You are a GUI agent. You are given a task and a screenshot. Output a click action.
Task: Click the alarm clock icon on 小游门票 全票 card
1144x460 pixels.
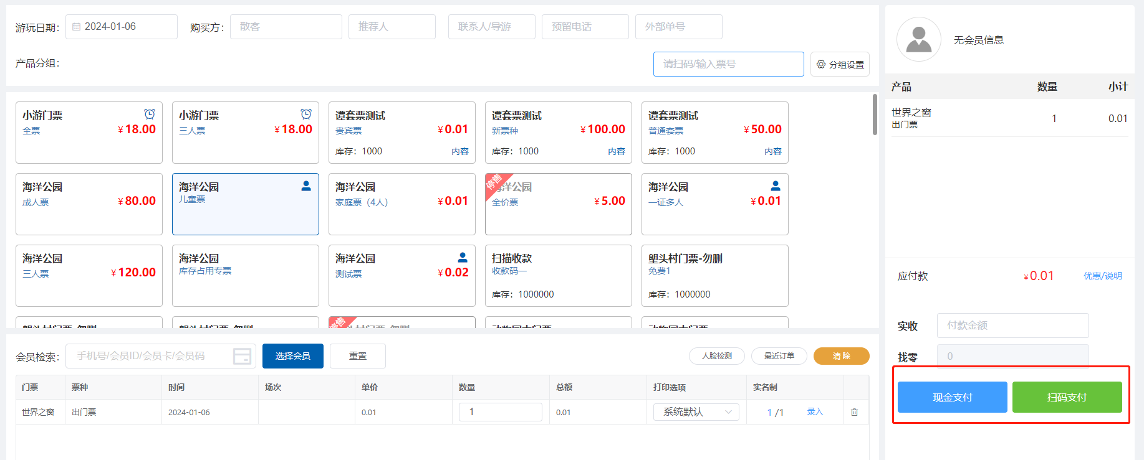150,114
